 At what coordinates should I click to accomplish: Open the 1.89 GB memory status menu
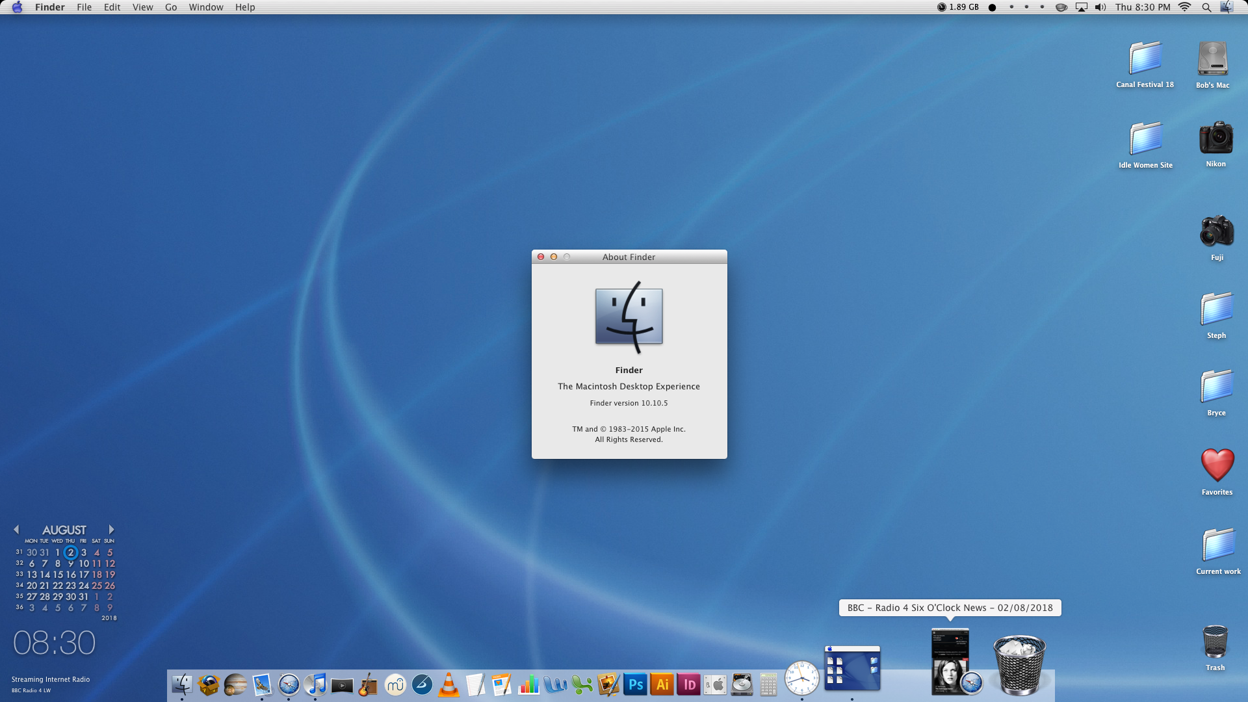tap(958, 7)
